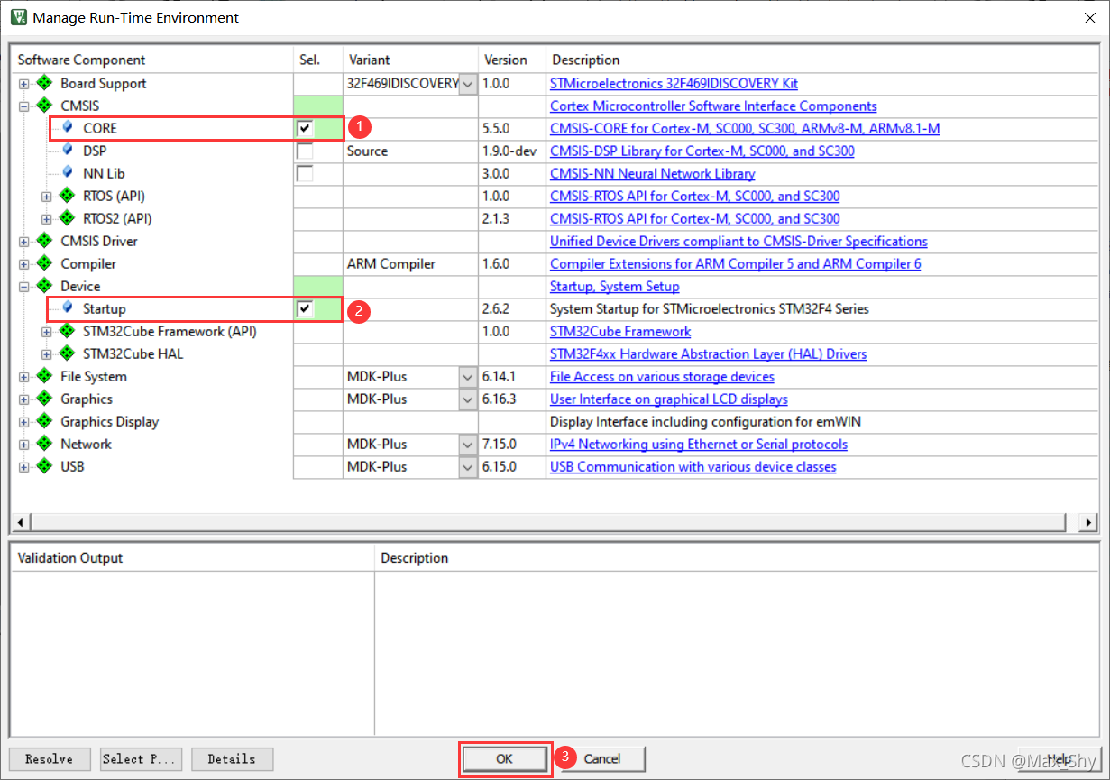Click the Resolve button

click(50, 759)
